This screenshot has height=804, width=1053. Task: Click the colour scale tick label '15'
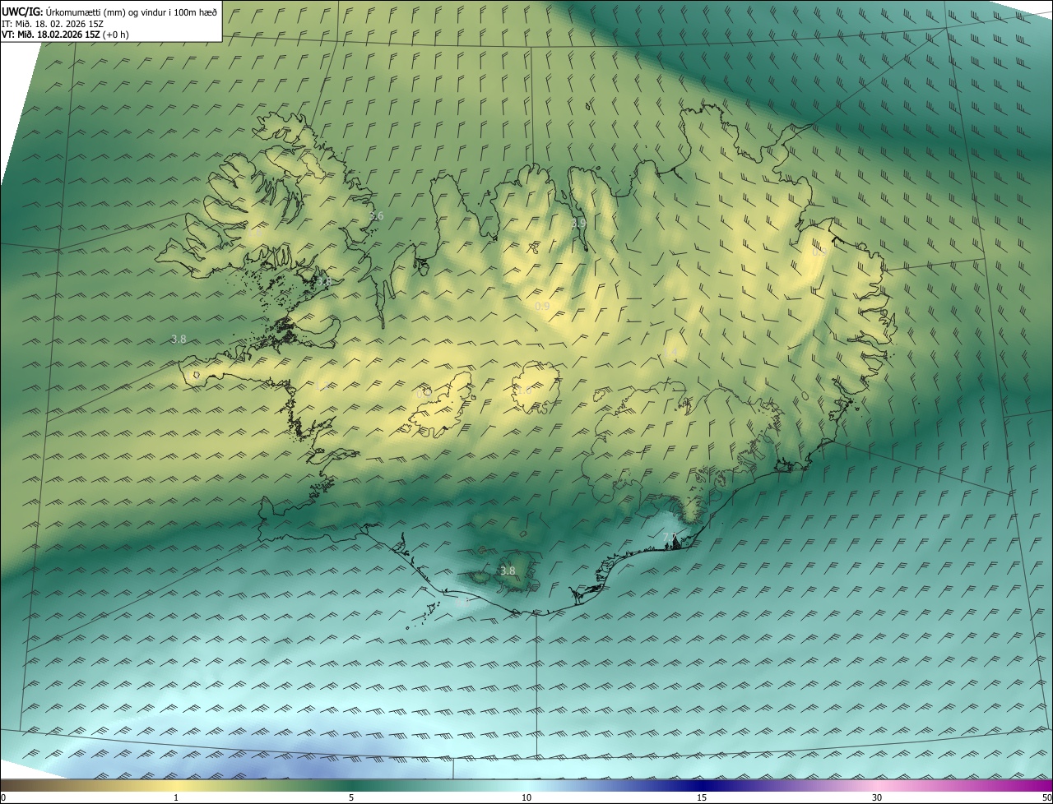[702, 797]
